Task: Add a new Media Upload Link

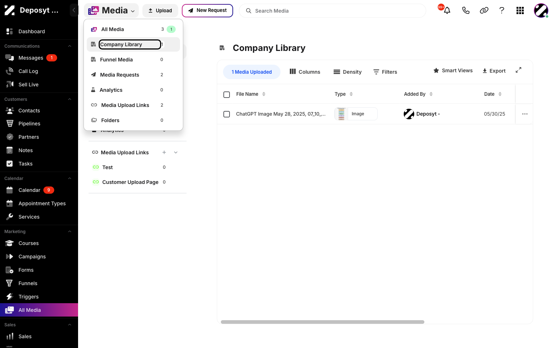Action: pos(164,152)
